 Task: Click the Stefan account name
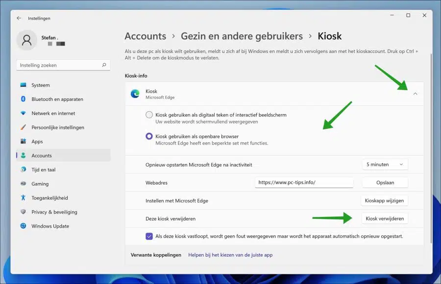pos(50,37)
